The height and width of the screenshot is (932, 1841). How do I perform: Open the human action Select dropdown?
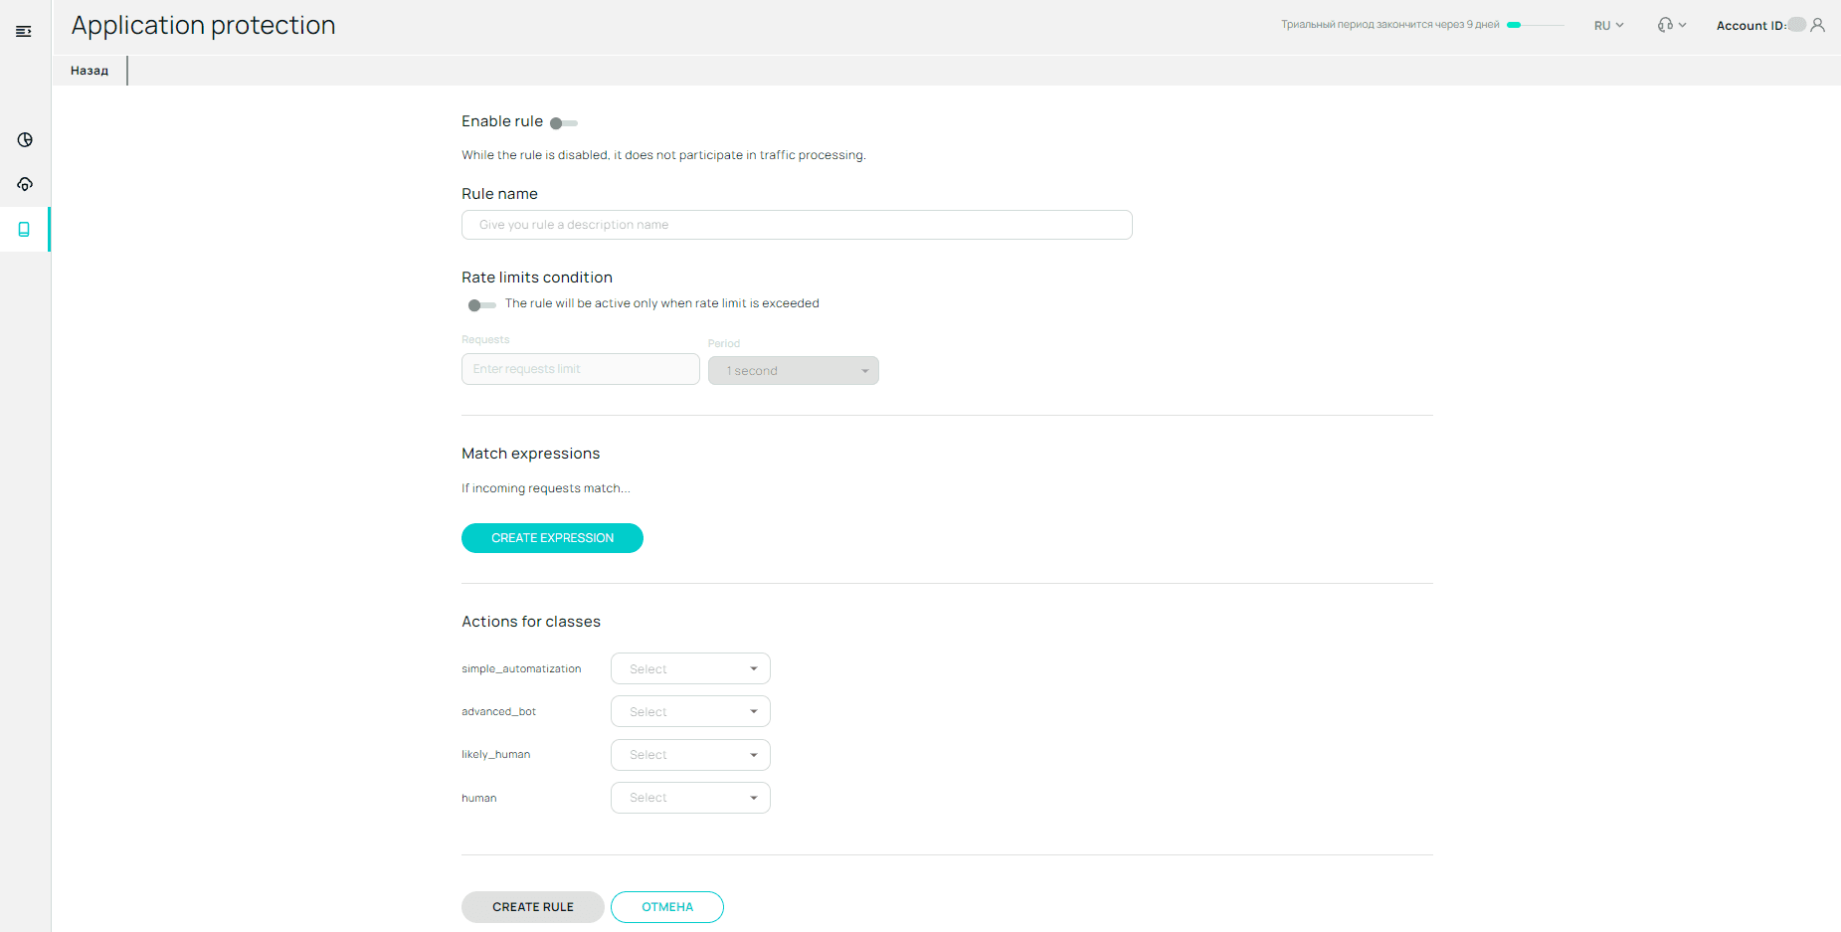(690, 798)
